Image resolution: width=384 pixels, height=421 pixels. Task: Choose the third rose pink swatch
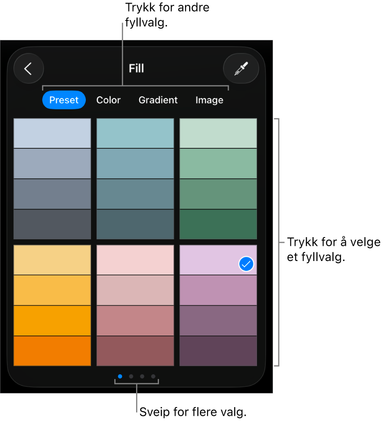(135, 320)
